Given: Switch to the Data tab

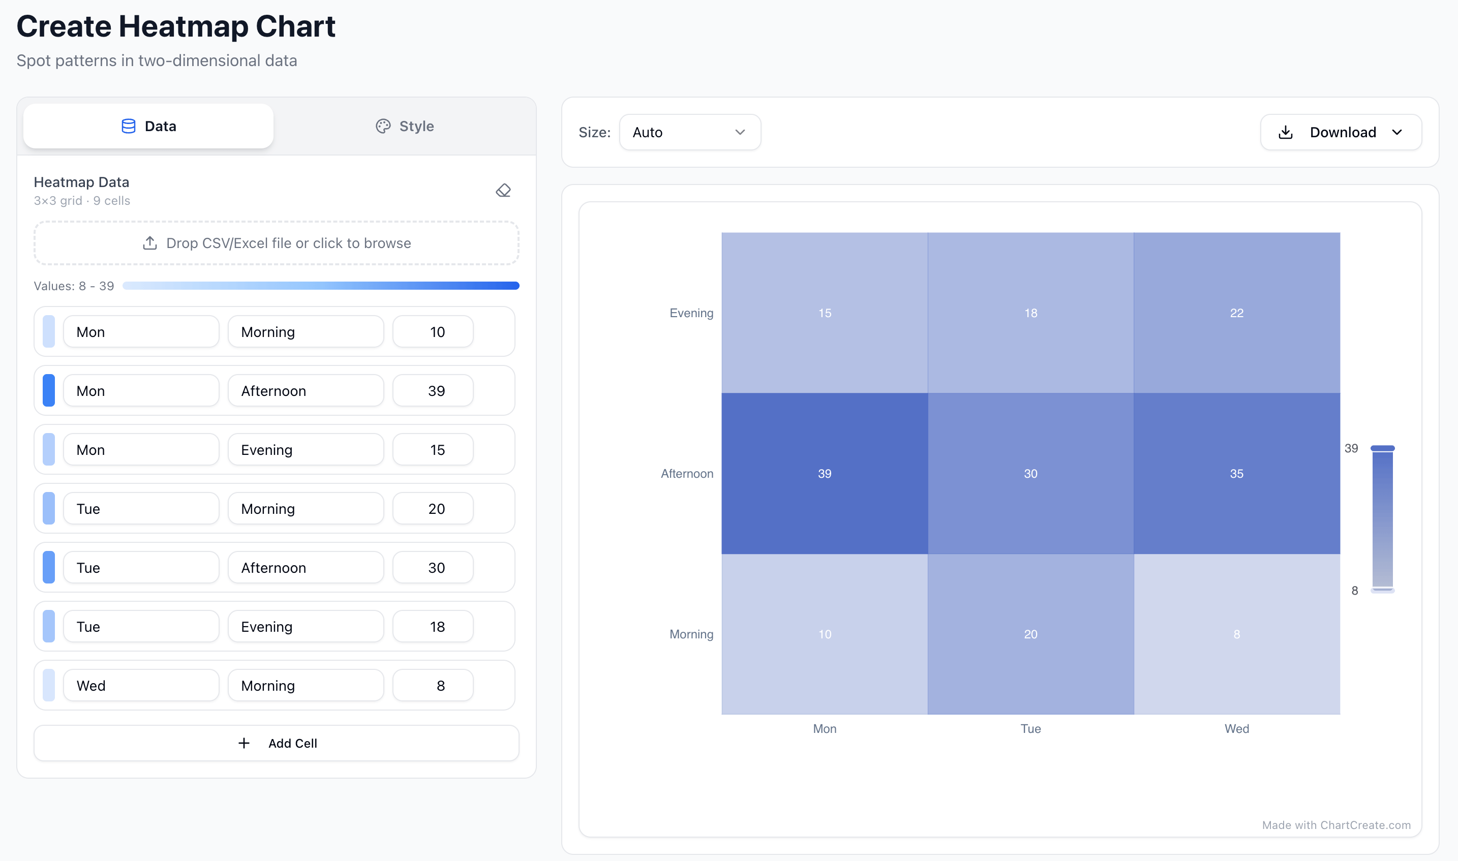Looking at the screenshot, I should (x=148, y=126).
